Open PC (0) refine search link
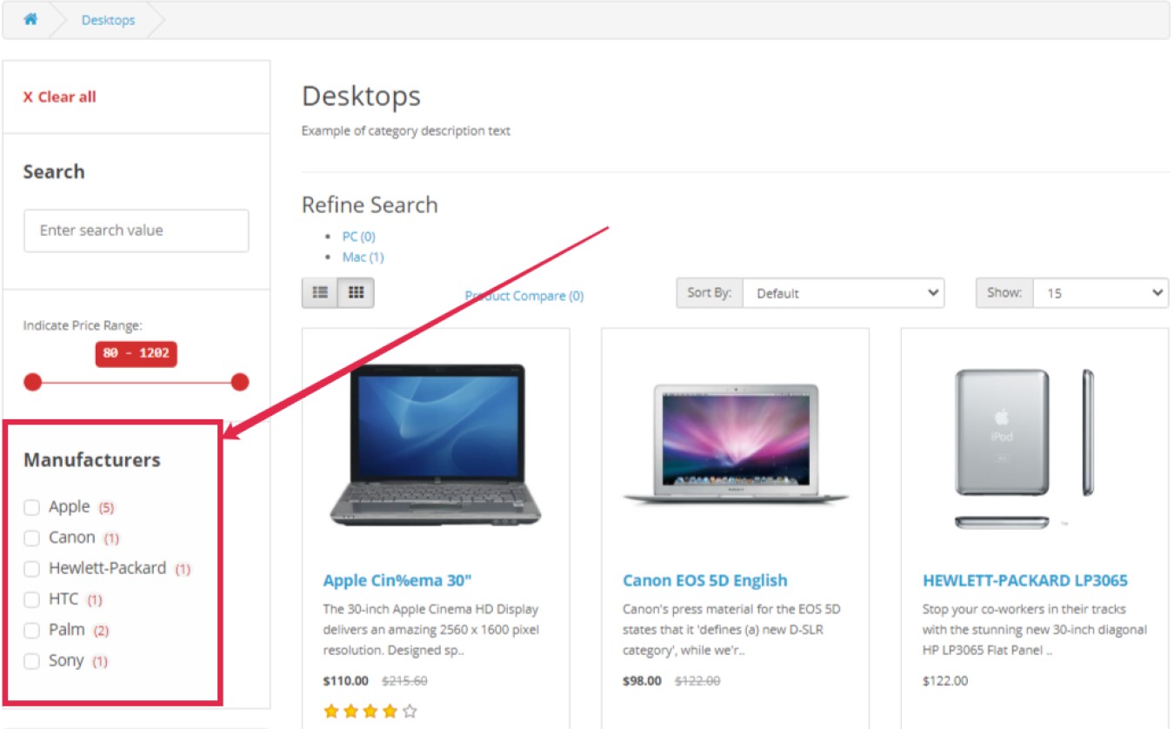This screenshot has width=1174, height=729. pos(358,237)
